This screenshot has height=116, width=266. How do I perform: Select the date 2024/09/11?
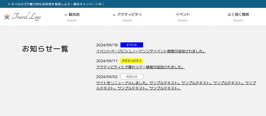coord(107,61)
